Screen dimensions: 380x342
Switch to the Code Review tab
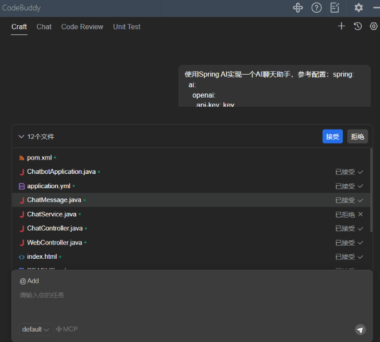82,27
